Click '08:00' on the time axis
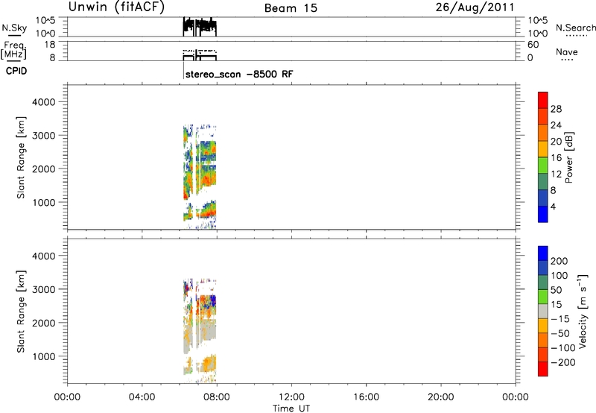The width and height of the screenshot is (596, 413). [217, 397]
